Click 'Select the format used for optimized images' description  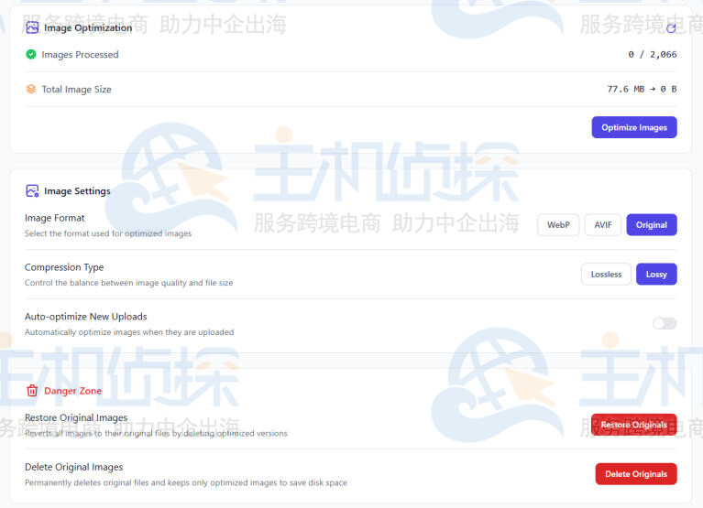[x=108, y=233]
